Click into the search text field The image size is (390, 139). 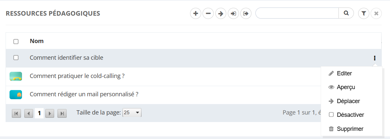coord(297,13)
